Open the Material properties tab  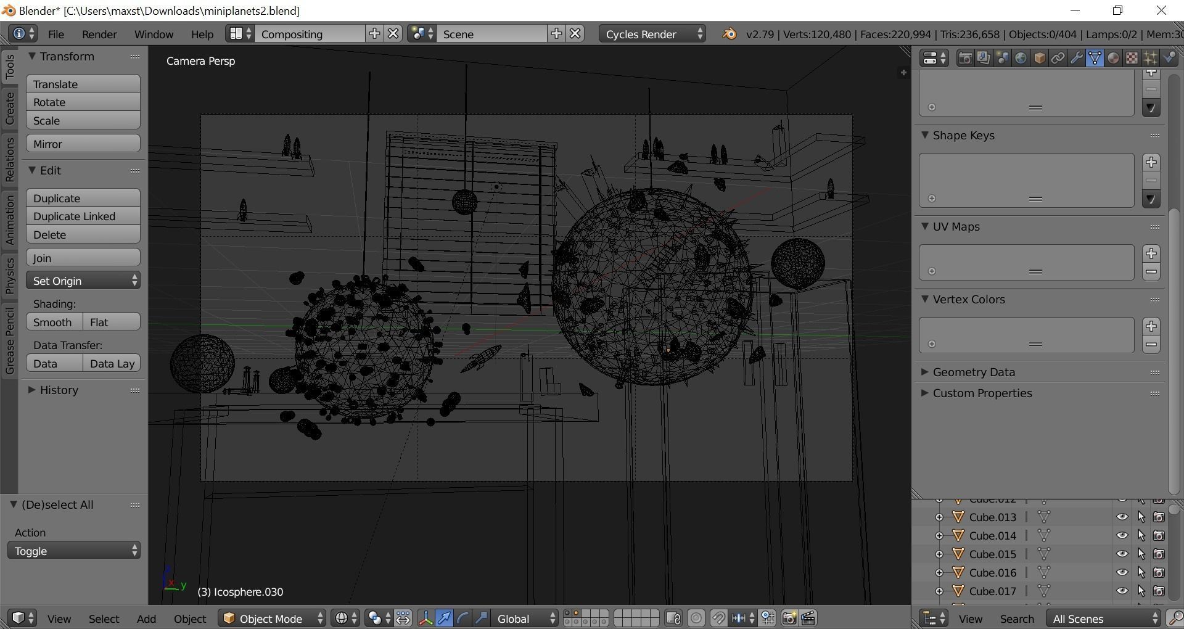pyautogui.click(x=1113, y=58)
